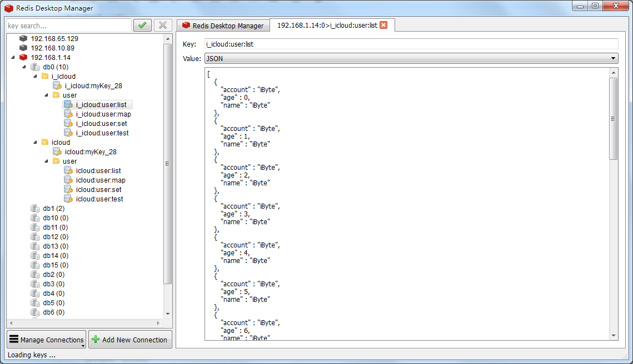Image resolution: width=633 pixels, height=364 pixels.
Task: Click the user folder icon under icloud
Action: pyautogui.click(x=57, y=161)
